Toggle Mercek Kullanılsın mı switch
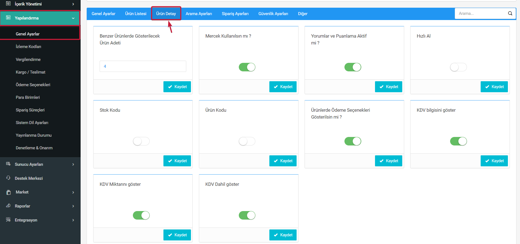This screenshot has width=520, height=244. [247, 67]
